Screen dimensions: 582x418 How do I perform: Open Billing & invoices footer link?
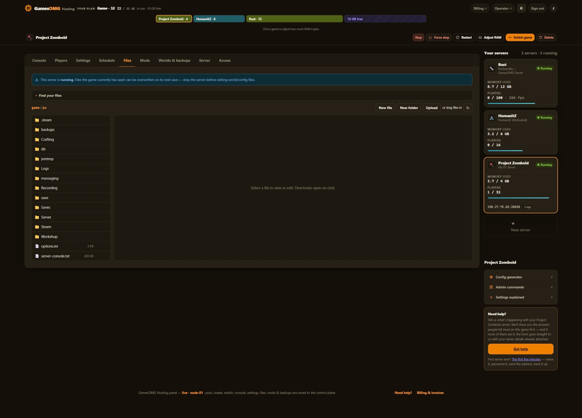pyautogui.click(x=430, y=393)
